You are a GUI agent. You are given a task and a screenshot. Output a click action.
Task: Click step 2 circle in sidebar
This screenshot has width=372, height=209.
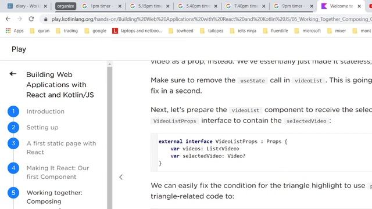click(x=13, y=127)
